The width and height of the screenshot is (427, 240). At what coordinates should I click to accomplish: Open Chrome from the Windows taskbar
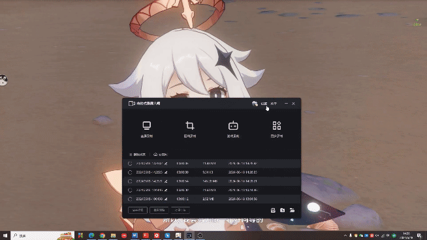pos(103,235)
